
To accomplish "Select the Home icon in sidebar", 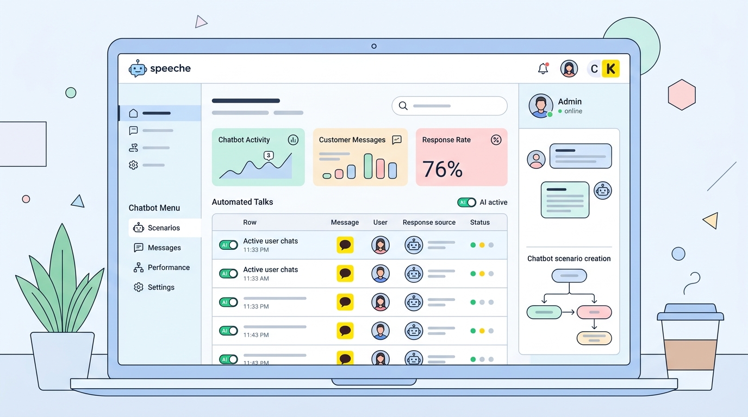I will pyautogui.click(x=133, y=113).
